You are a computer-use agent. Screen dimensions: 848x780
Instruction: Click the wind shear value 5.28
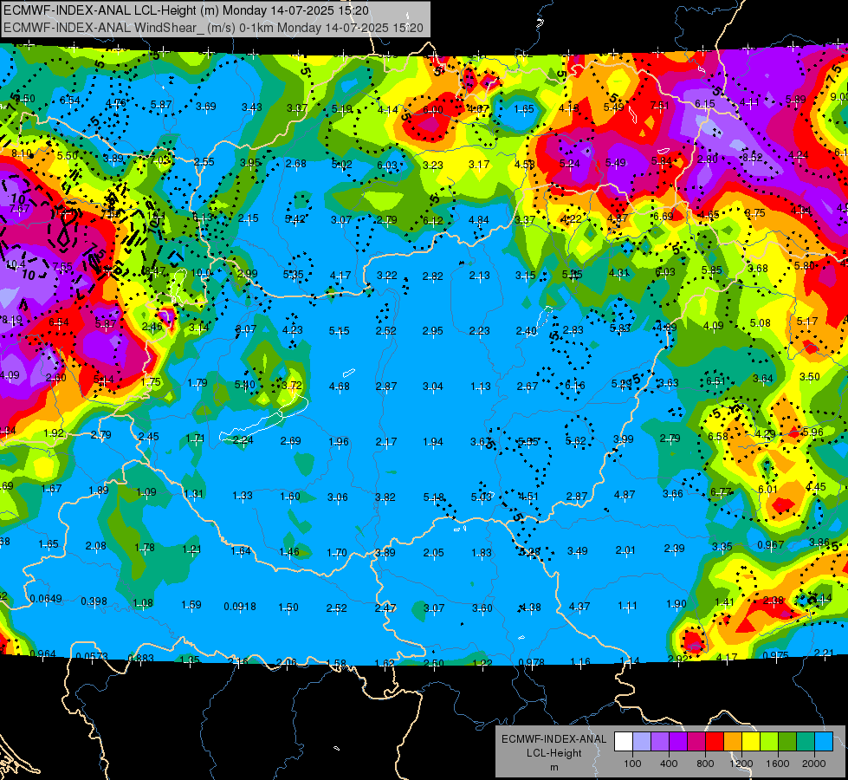[x=529, y=552]
